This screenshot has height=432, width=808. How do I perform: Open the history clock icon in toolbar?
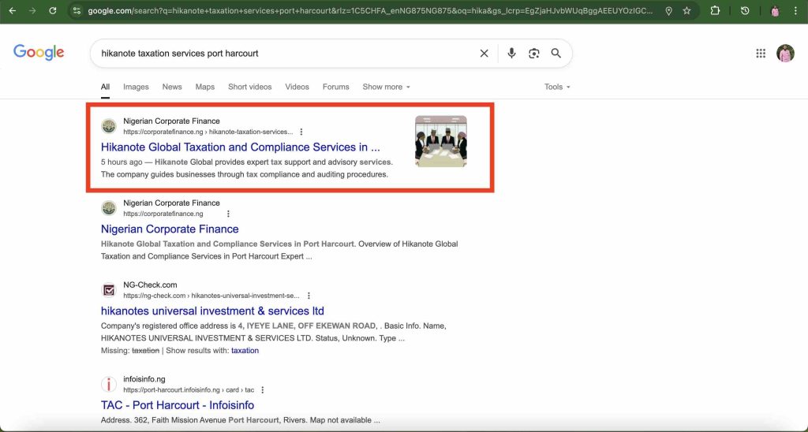(745, 10)
